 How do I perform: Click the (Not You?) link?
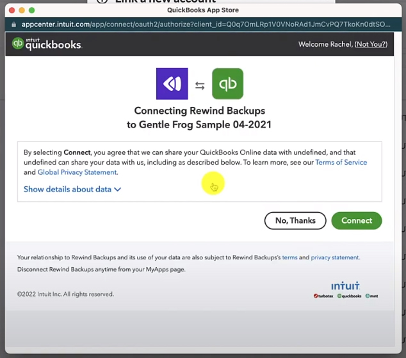[371, 44]
